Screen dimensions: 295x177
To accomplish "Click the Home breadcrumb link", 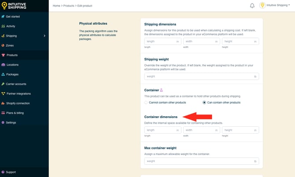I will pos(56,6).
